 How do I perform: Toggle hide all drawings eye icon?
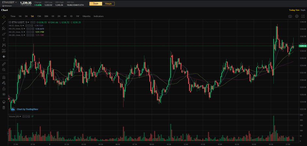(x=4, y=94)
